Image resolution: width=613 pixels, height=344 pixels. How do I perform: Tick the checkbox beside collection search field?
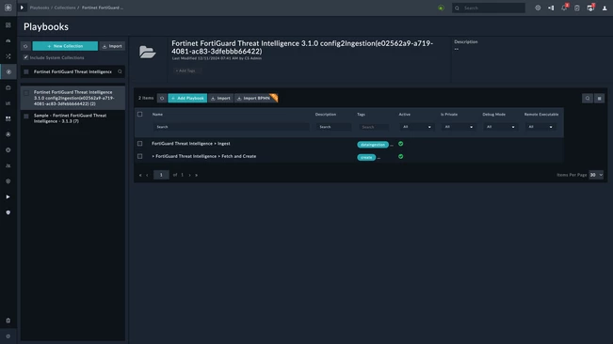click(26, 71)
